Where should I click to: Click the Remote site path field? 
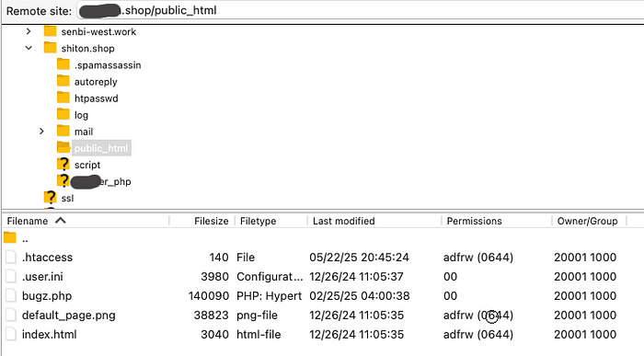click(x=361, y=10)
